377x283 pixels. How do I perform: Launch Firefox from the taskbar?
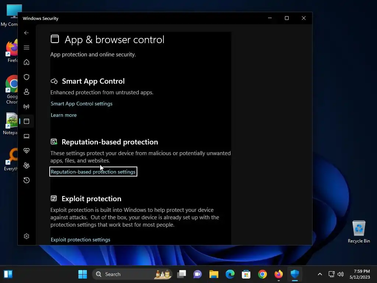[x=279, y=274]
